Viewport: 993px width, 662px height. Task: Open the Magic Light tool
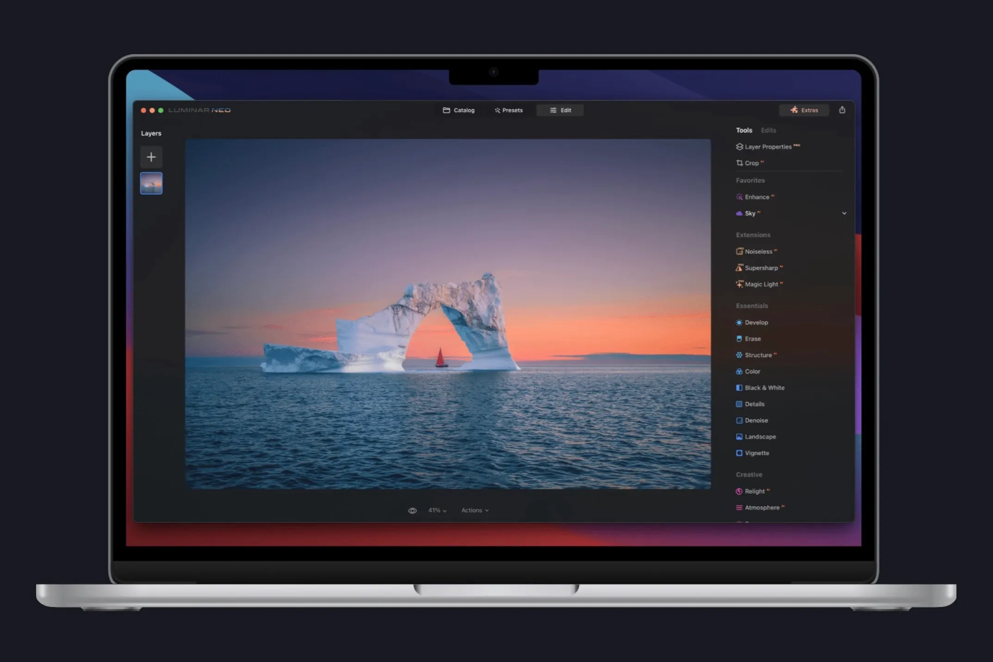click(762, 284)
